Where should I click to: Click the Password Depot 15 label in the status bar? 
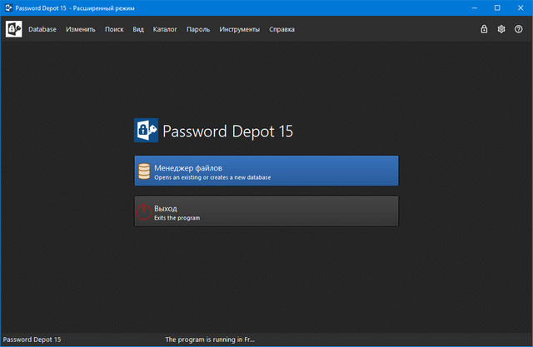pos(30,340)
